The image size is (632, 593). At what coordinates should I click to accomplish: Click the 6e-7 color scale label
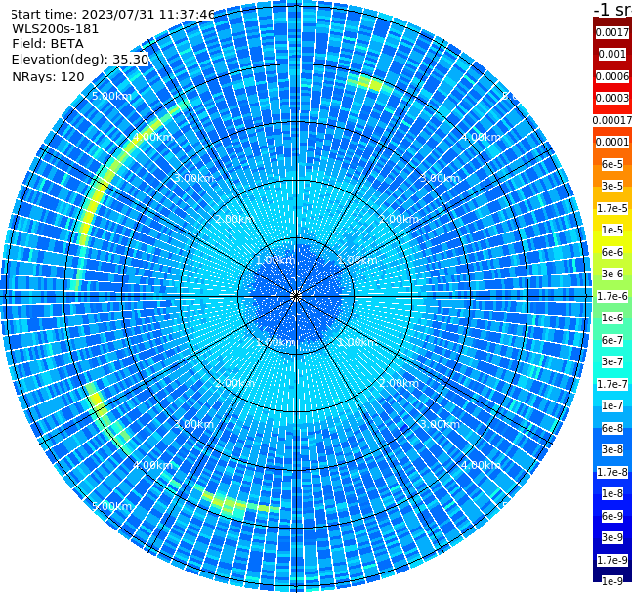[x=612, y=340]
